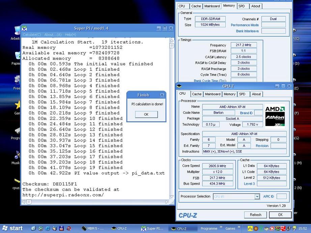311x233 pixels.
Task: Click the Channels # Dual field
Action: 273,19
